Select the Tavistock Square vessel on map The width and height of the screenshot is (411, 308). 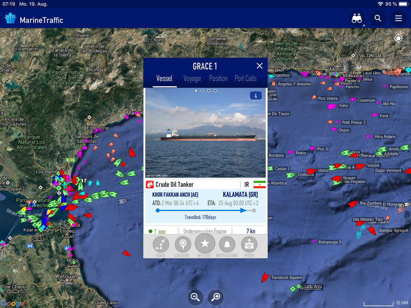coord(265,278)
